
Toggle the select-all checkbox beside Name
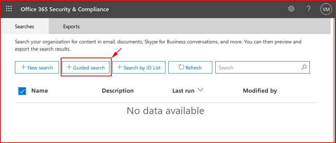click(x=22, y=91)
